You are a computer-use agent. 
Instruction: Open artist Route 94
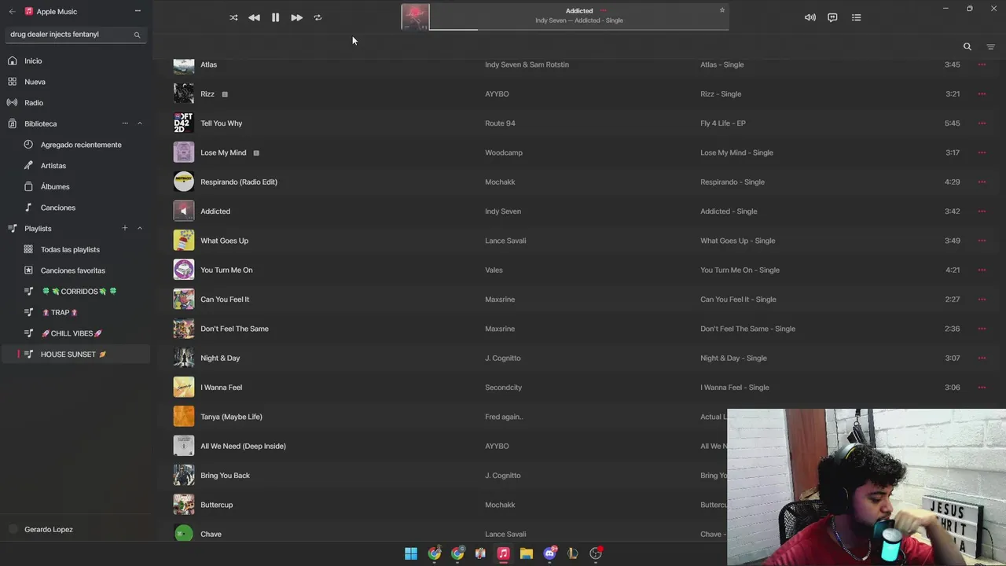tap(500, 123)
